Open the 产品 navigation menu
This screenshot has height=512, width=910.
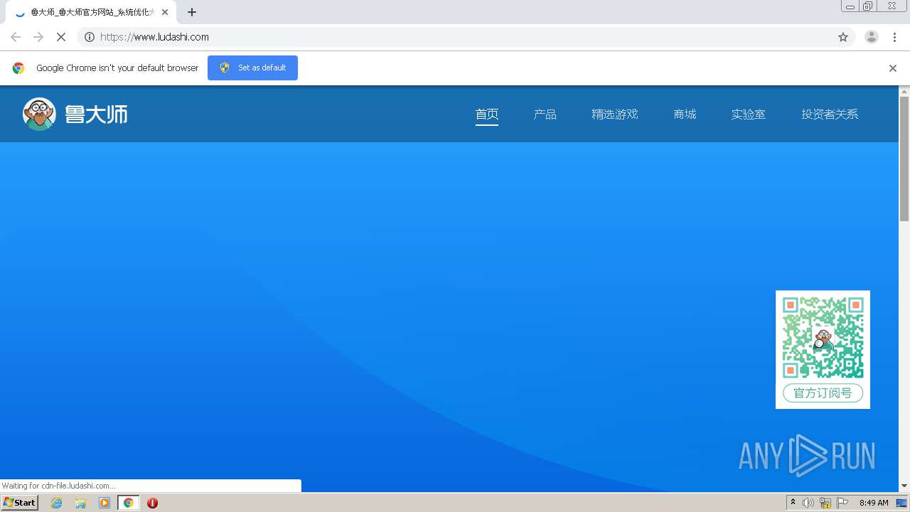(545, 114)
